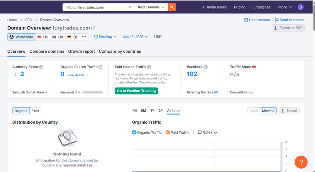The width and height of the screenshot is (315, 172).
Task: Click the Nothing found illustration
Action: (67, 138)
